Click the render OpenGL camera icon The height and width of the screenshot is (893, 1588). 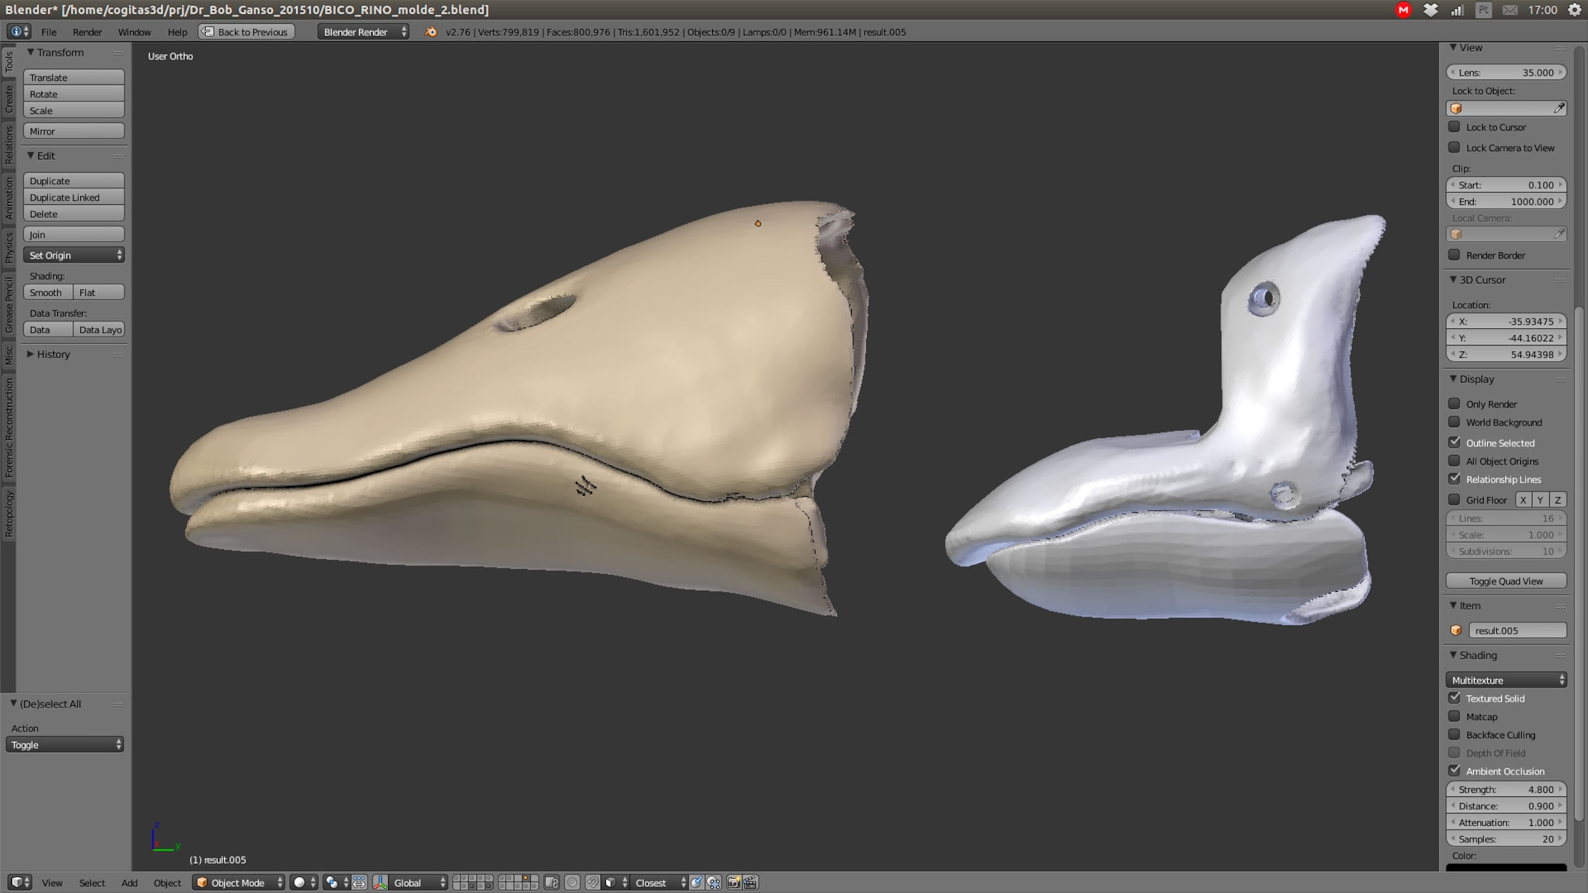click(733, 883)
